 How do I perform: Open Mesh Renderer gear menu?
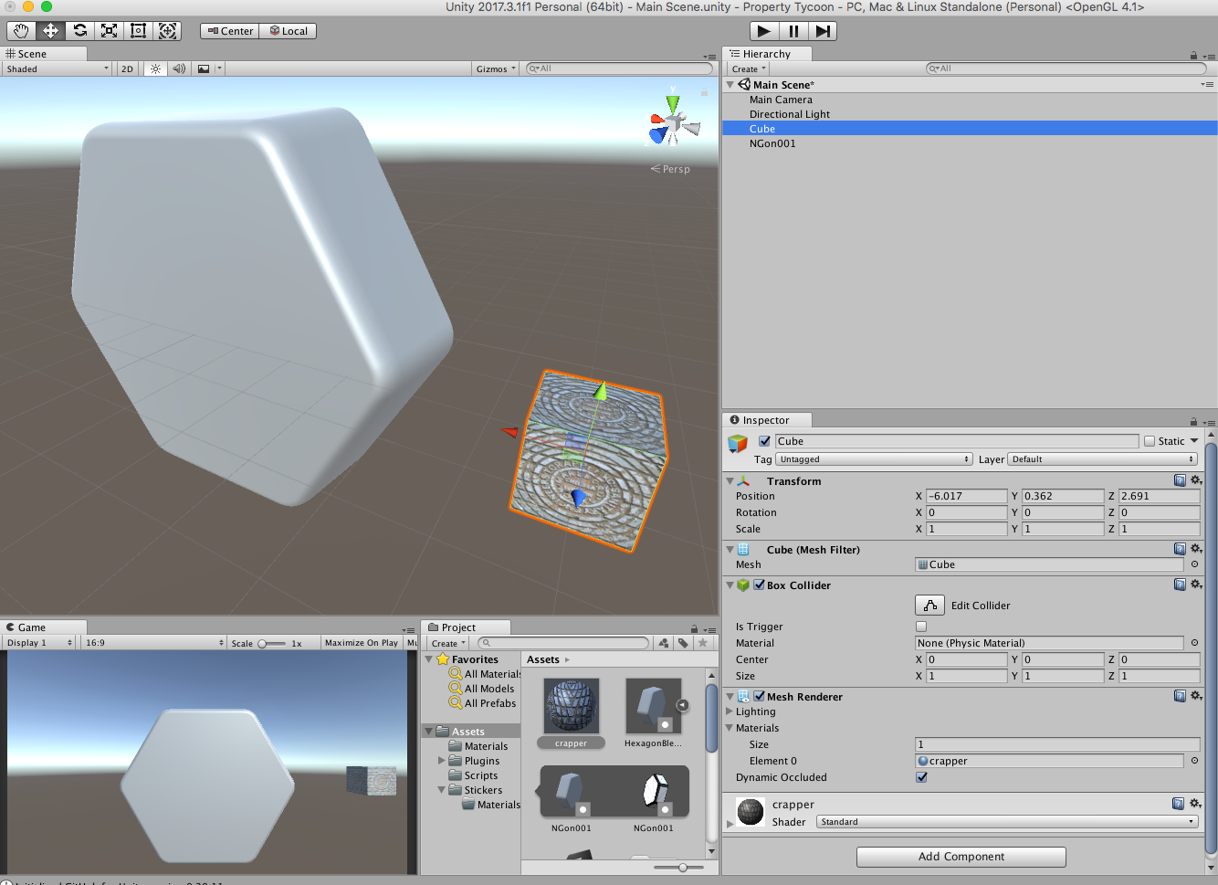tap(1196, 696)
